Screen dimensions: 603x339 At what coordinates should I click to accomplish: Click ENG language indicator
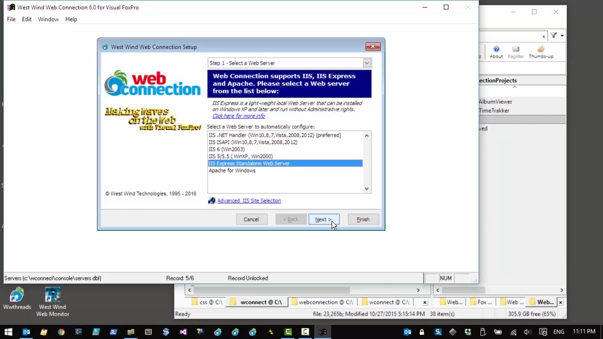559,332
